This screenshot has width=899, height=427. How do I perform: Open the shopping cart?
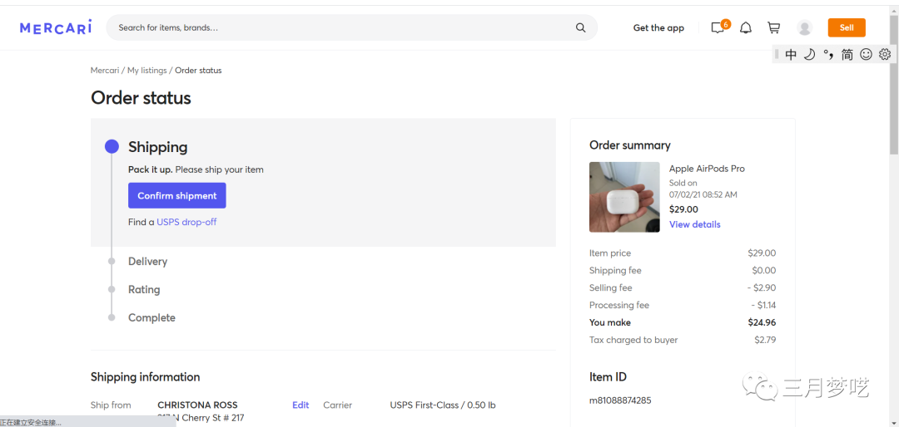coord(773,28)
